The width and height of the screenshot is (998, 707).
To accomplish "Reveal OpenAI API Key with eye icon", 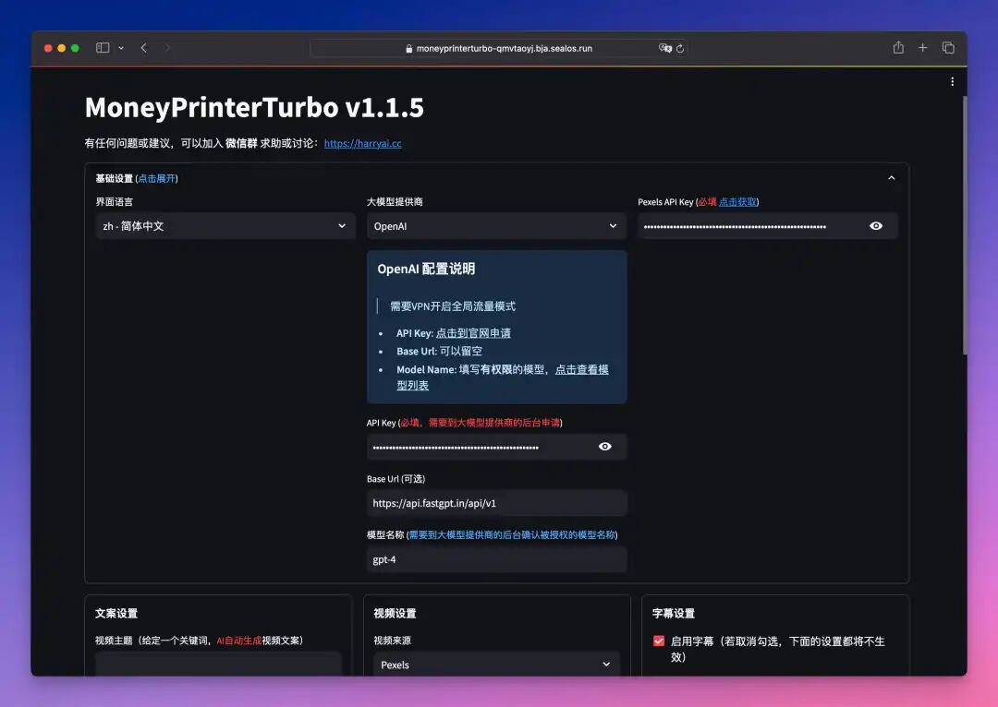I will (x=604, y=447).
